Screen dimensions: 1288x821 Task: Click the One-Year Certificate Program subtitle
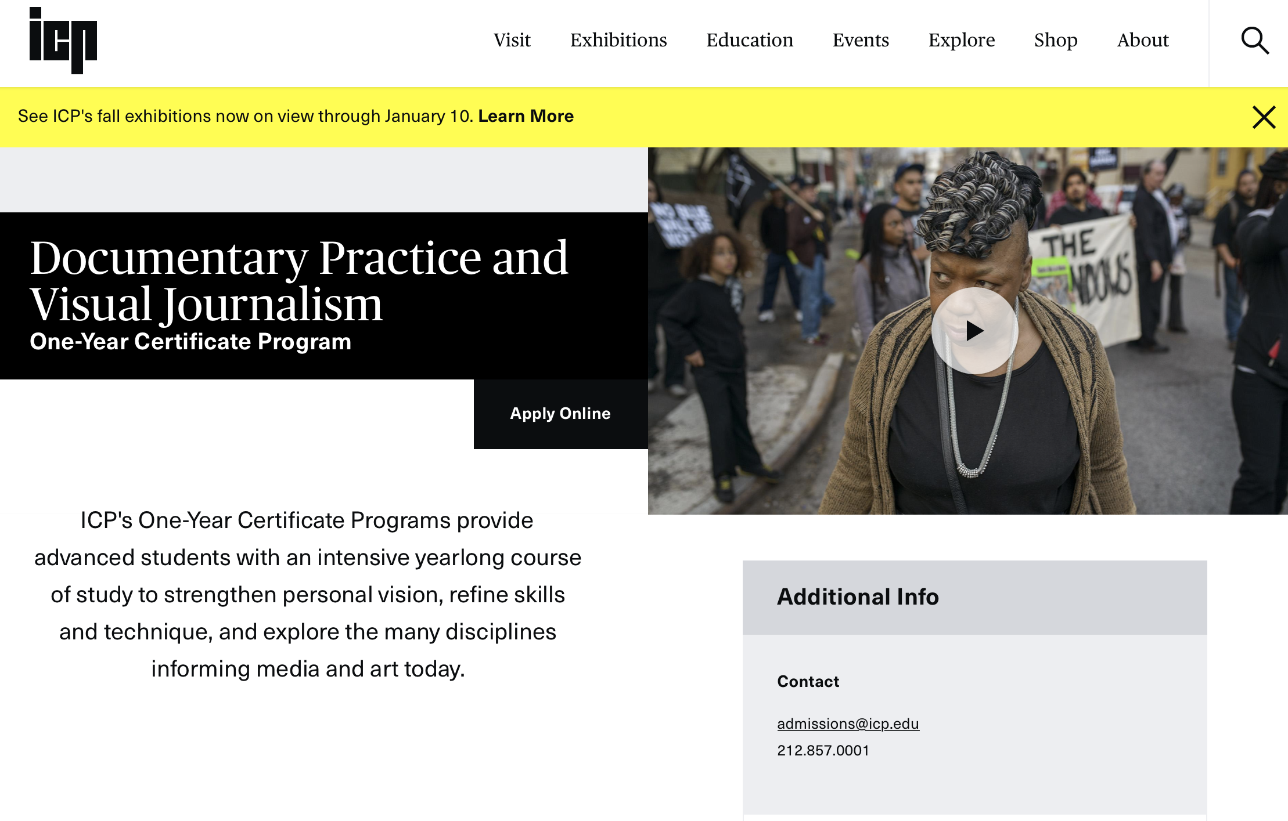(x=190, y=342)
